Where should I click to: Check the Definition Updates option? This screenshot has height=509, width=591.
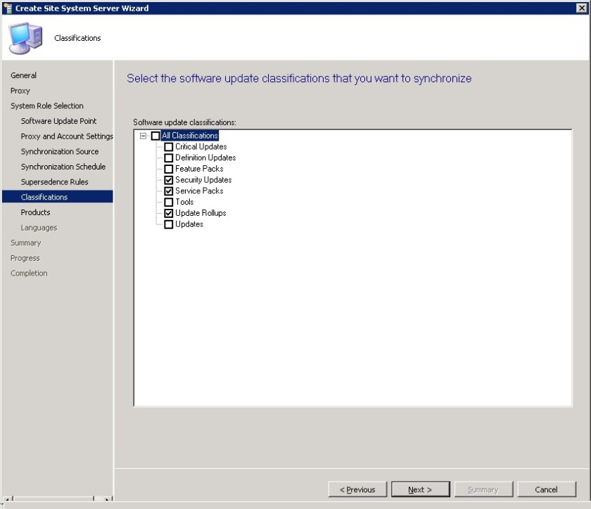click(168, 157)
